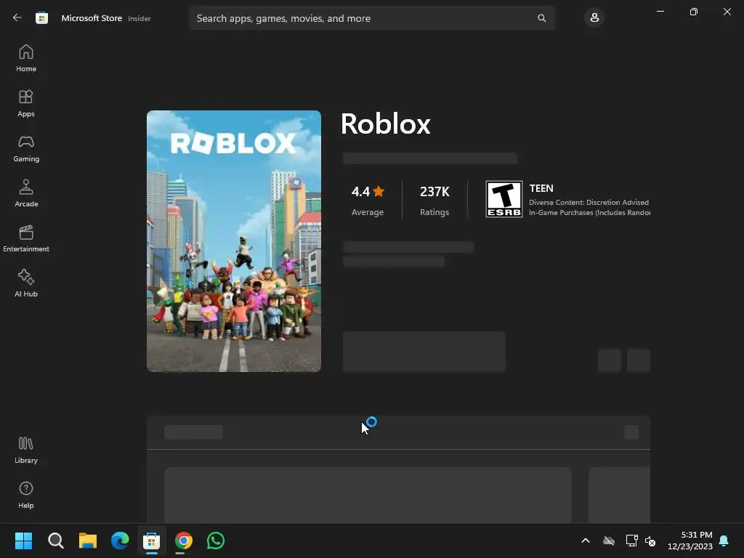Open the clock showing 5:31 PM
Image resolution: width=744 pixels, height=558 pixels.
(x=690, y=541)
